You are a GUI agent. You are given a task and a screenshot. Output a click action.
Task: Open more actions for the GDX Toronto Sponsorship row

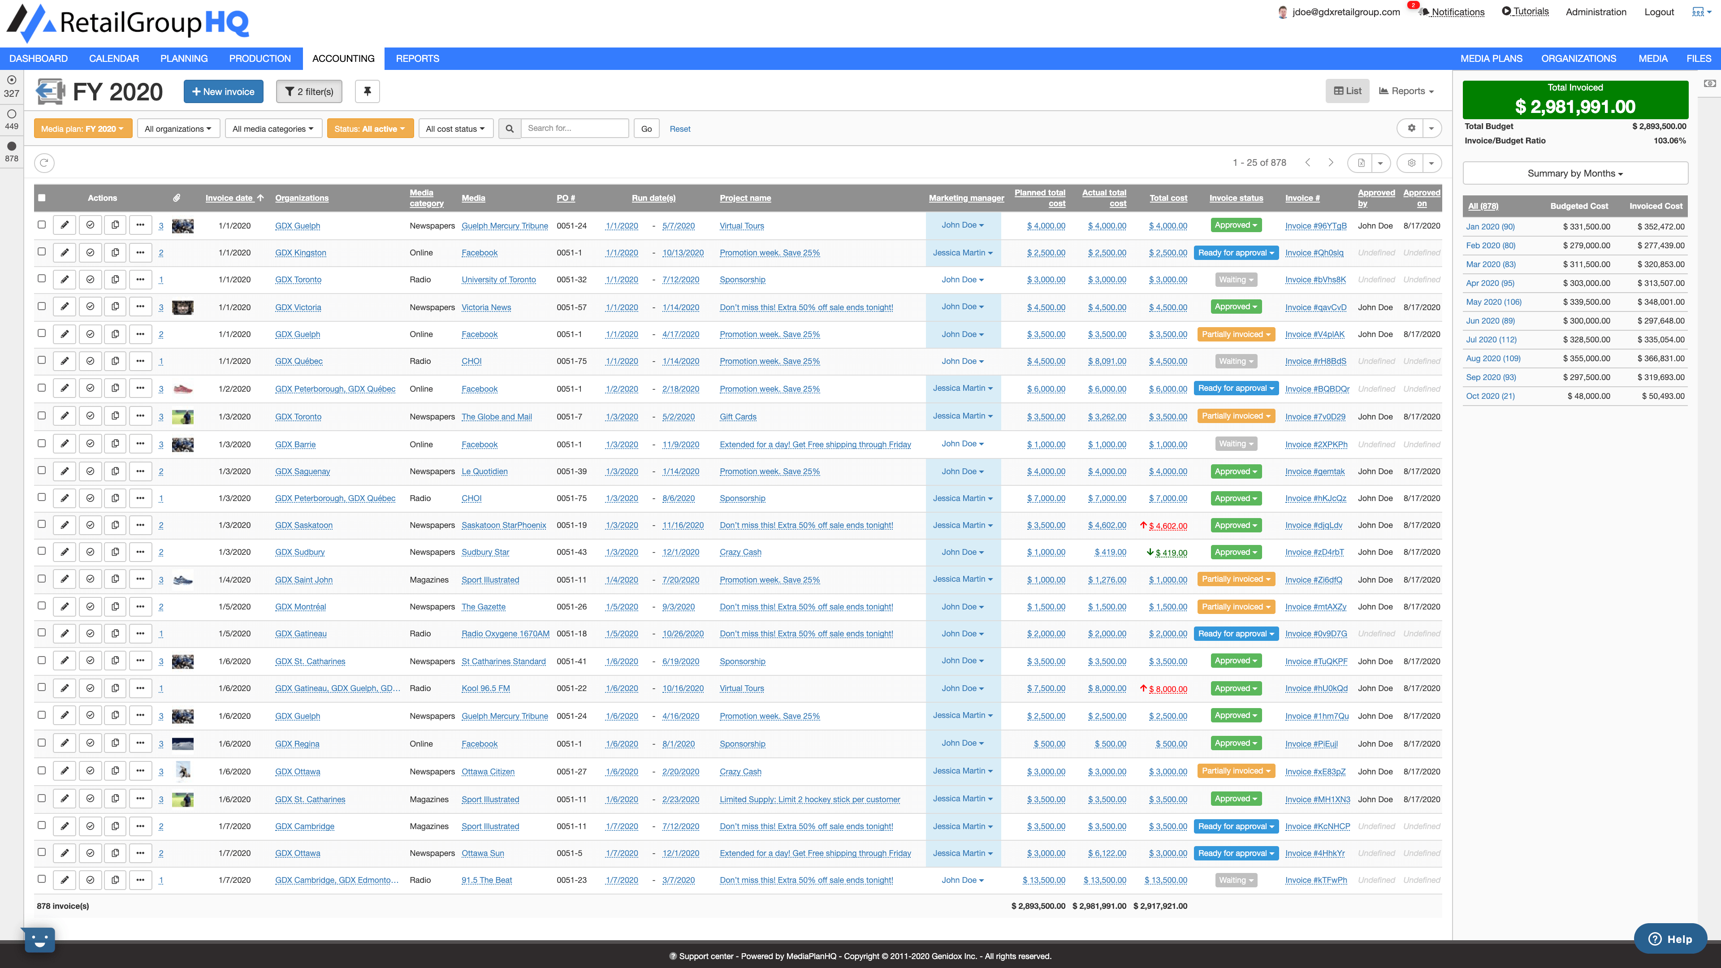click(140, 279)
